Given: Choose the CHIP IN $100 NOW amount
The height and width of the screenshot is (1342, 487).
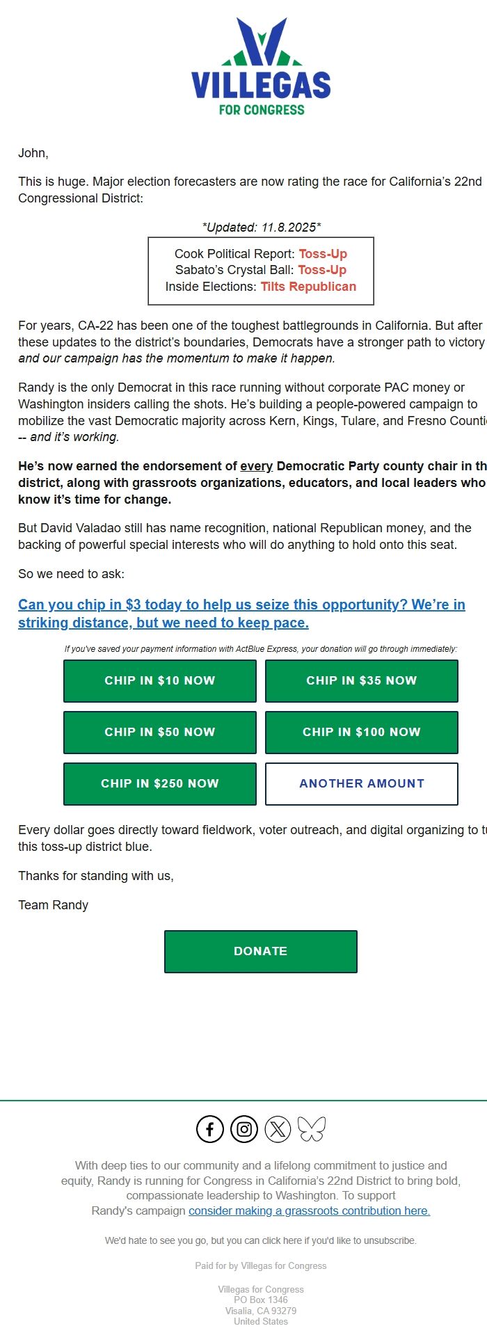Looking at the screenshot, I should [x=361, y=732].
